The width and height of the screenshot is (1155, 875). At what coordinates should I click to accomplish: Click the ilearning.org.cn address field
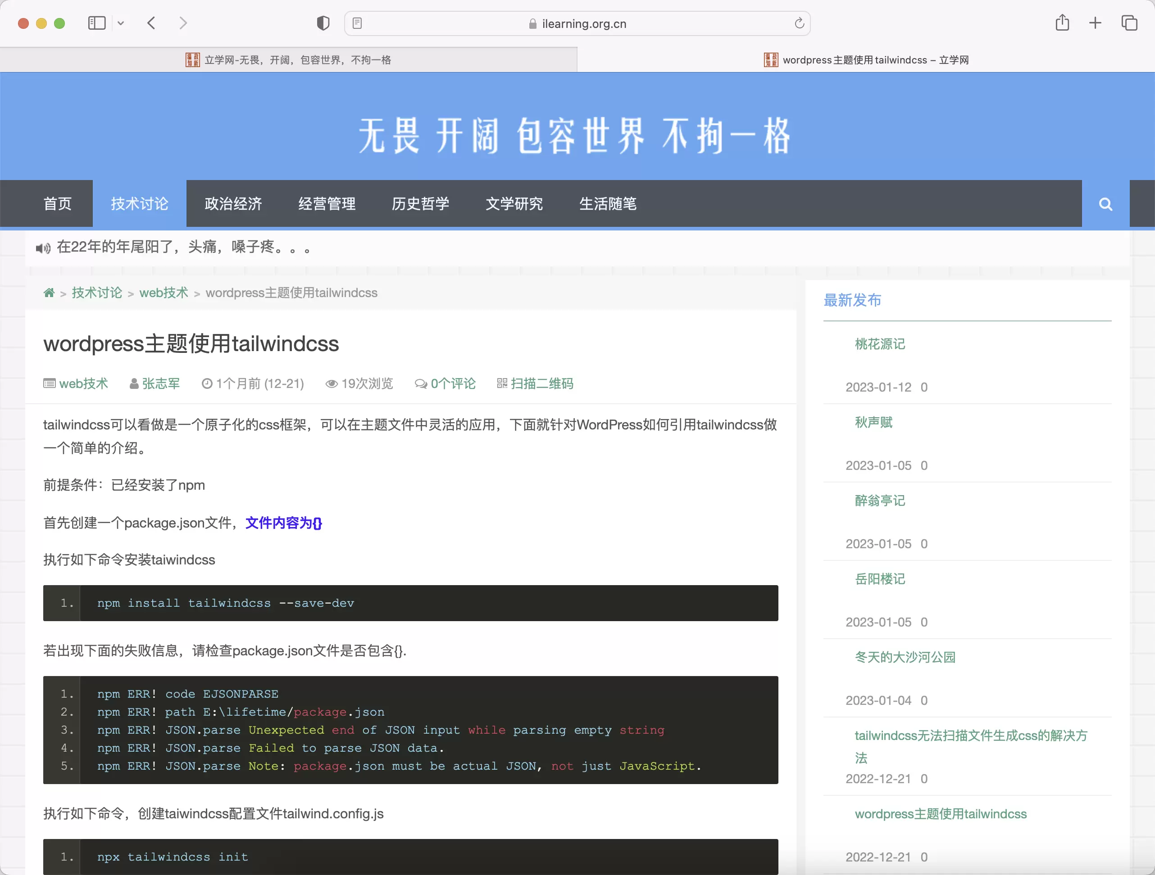point(577,23)
